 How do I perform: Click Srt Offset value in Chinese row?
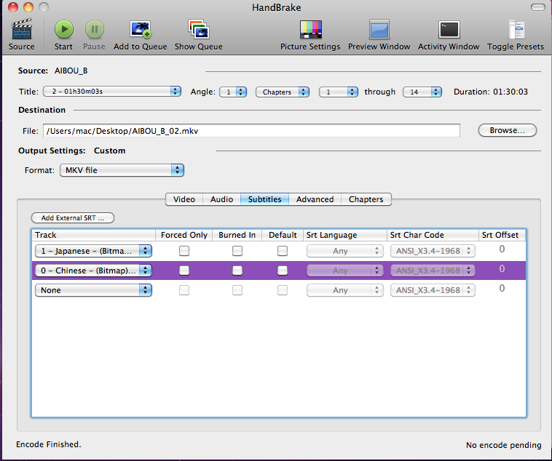502,268
